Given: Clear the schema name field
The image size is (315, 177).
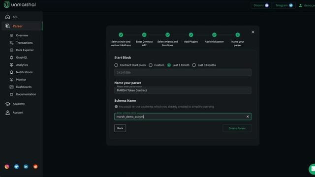Looking at the screenshot, I should (x=248, y=117).
